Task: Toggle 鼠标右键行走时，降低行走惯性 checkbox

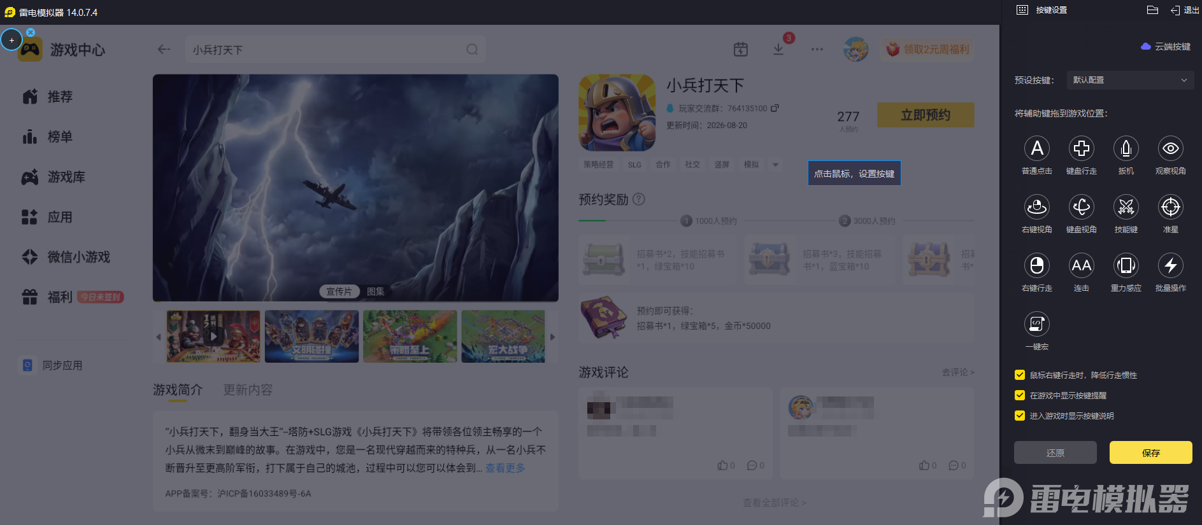Action: point(1020,375)
